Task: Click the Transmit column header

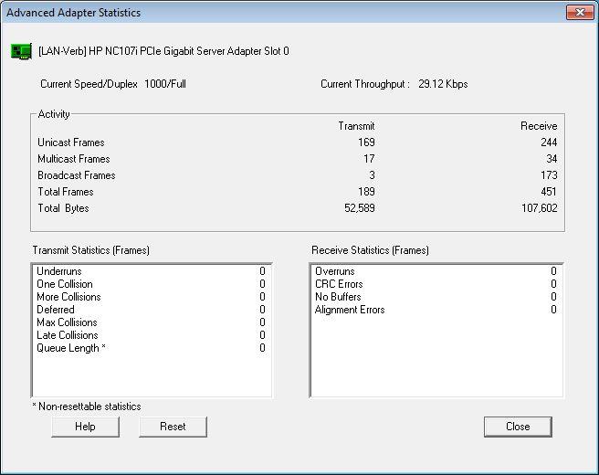Action: pyautogui.click(x=356, y=126)
